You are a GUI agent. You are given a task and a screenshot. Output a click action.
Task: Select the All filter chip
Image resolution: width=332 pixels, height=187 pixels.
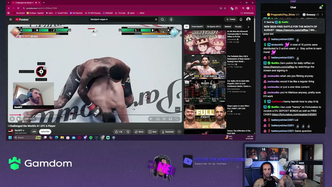(186, 26)
